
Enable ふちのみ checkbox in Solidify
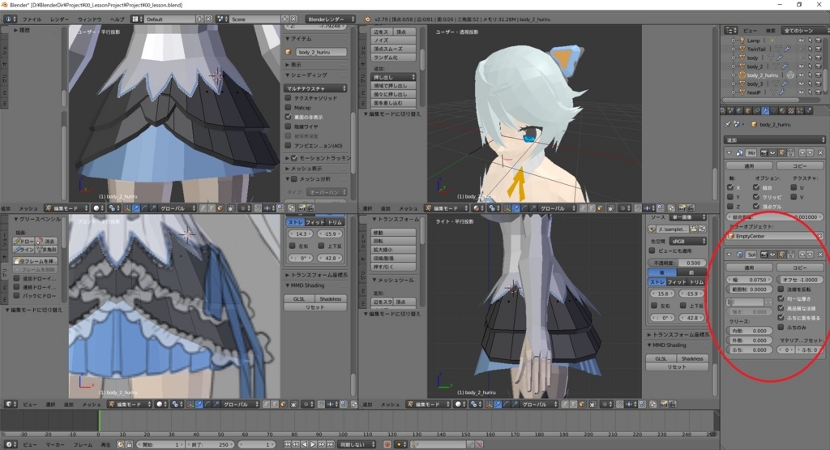[781, 328]
